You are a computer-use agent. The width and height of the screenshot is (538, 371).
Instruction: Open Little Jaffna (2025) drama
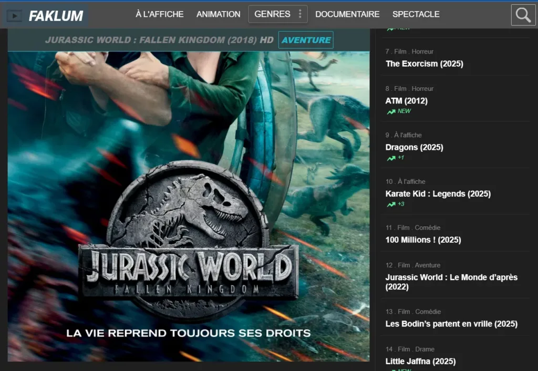click(x=420, y=361)
